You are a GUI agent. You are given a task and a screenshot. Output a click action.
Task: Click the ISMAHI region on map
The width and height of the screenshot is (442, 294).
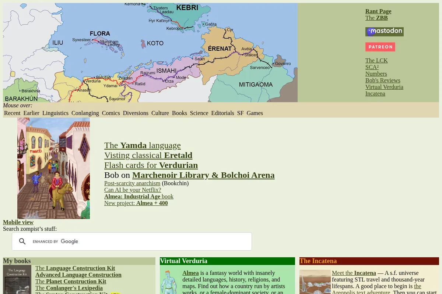click(166, 71)
